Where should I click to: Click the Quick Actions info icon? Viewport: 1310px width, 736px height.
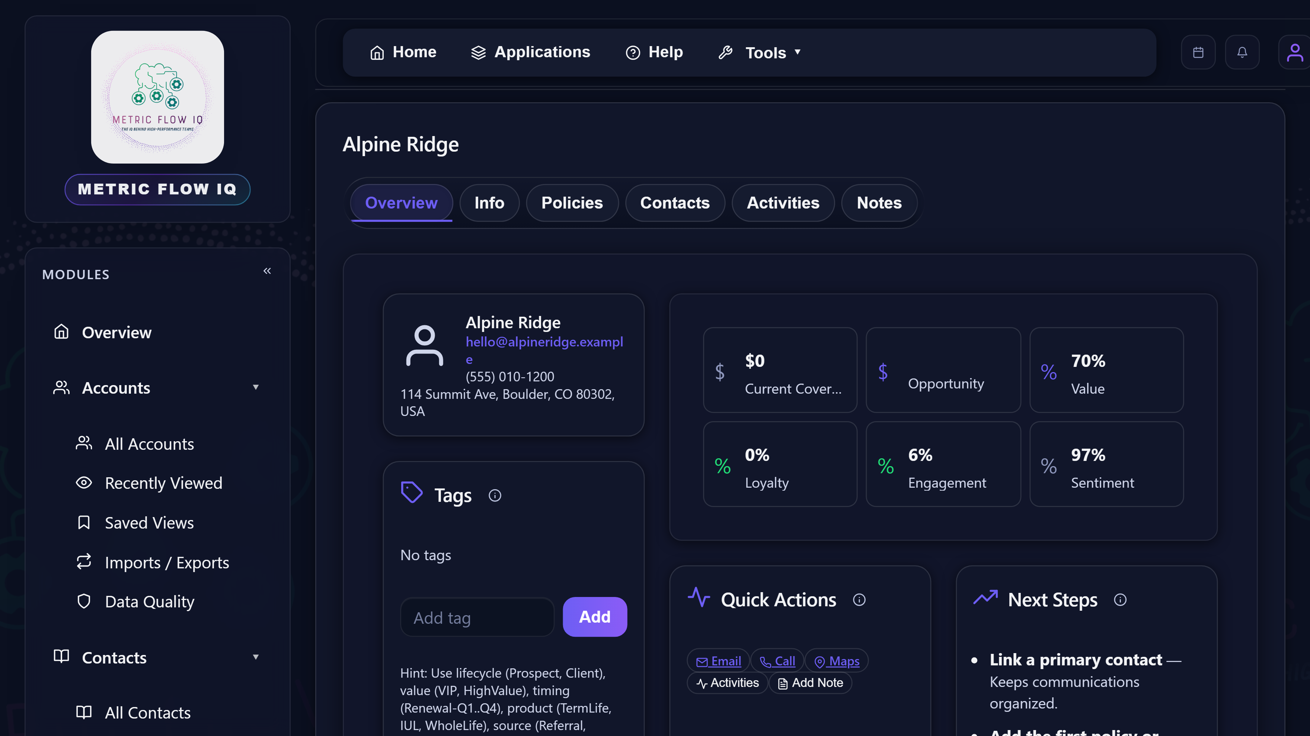point(859,600)
